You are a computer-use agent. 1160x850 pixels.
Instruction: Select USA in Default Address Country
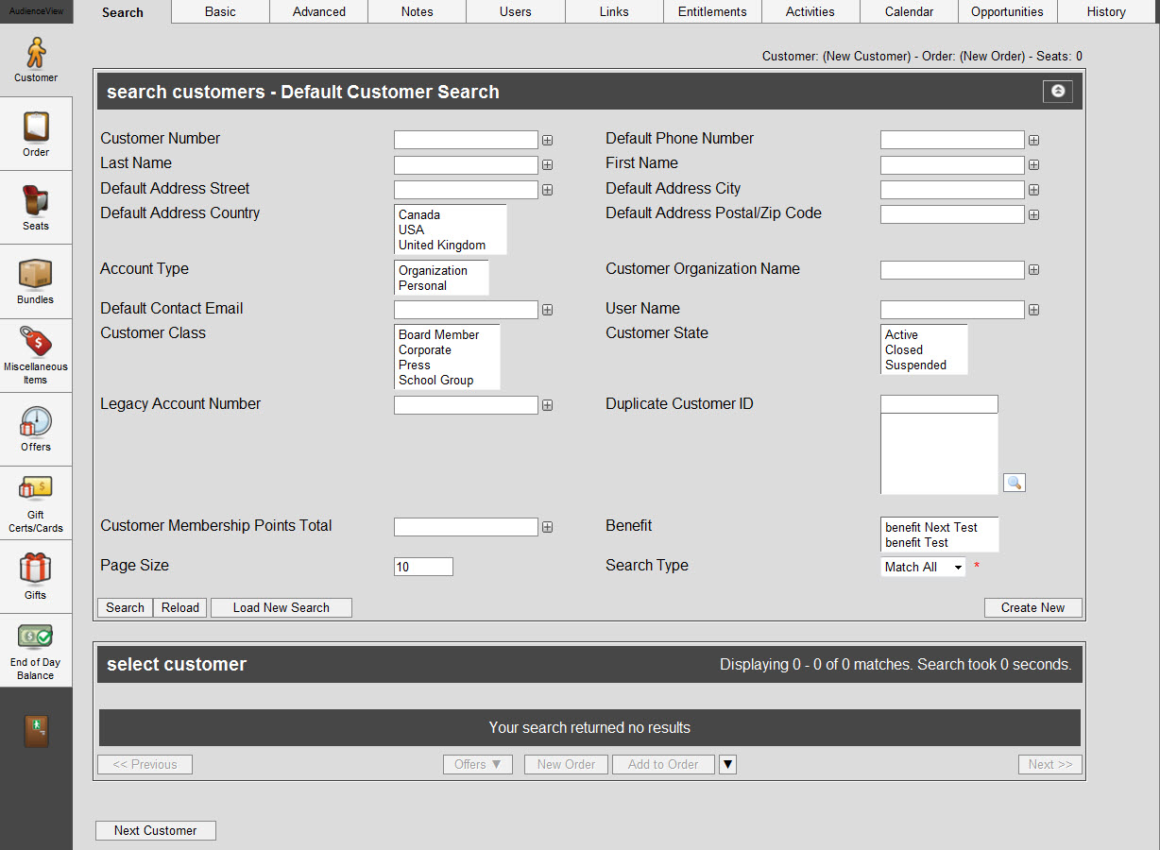click(451, 229)
